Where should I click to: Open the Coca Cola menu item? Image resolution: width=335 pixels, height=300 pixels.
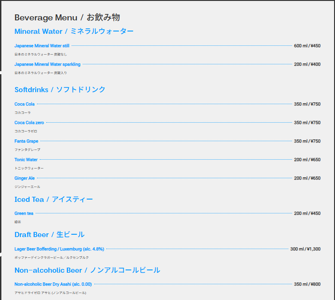pyautogui.click(x=24, y=104)
